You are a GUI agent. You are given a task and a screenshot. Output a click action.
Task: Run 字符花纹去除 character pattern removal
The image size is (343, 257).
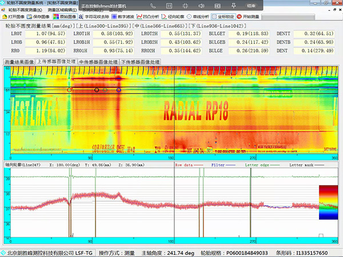point(94,17)
